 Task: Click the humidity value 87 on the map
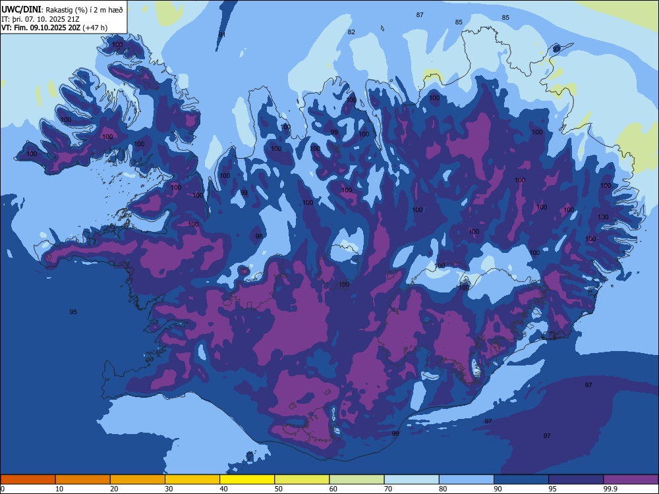coord(420,14)
